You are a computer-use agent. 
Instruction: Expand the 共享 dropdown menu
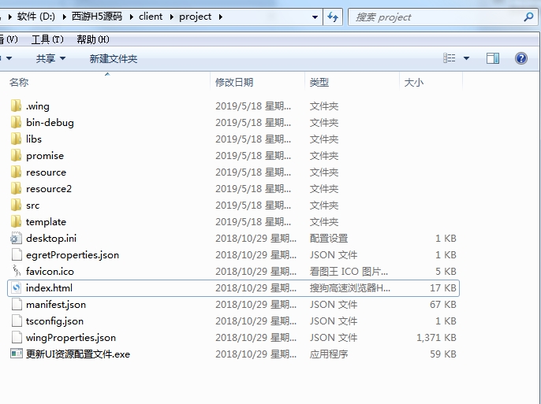tap(50, 58)
